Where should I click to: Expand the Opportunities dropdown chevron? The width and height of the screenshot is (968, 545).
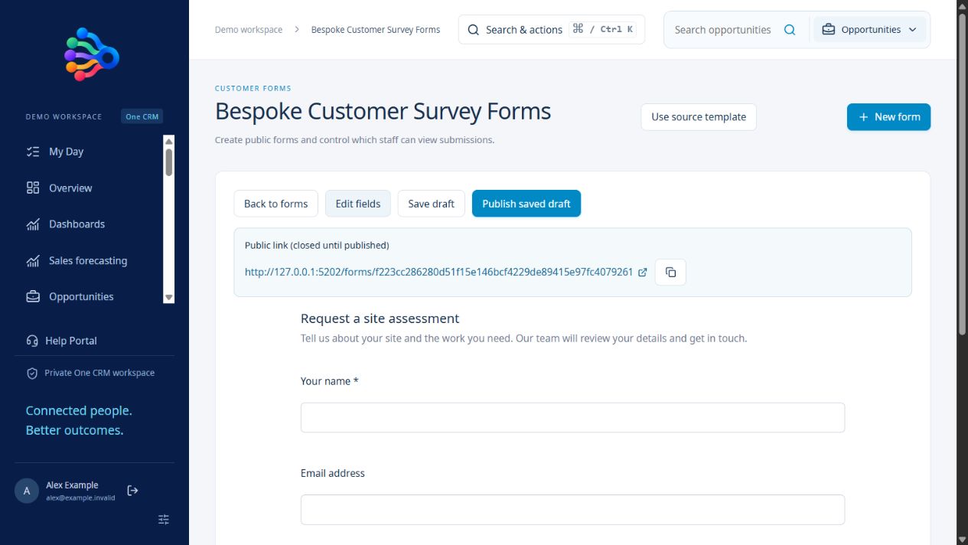(x=912, y=30)
